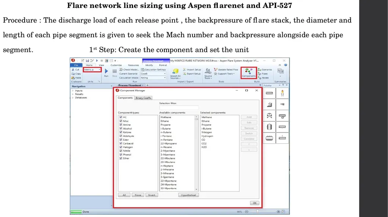This screenshot has width=388, height=217.
Task: Uncheck the Amine component type
Action: (x=121, y=125)
